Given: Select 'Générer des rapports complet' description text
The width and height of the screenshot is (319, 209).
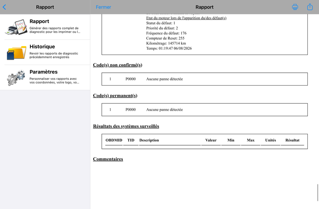Looking at the screenshot, I should click(55, 30).
